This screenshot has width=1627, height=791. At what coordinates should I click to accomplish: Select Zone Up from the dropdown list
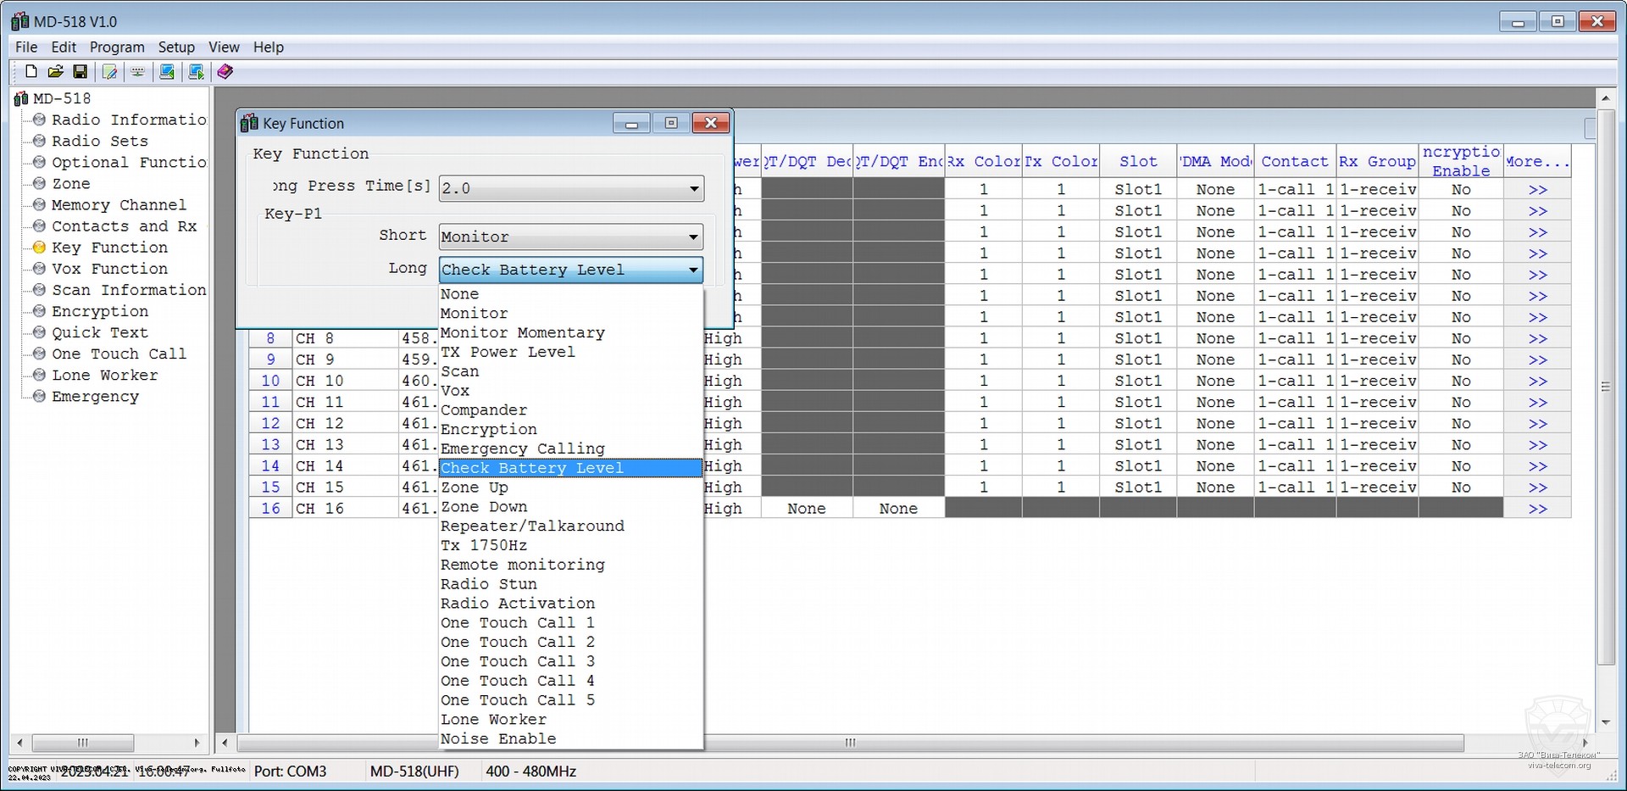coord(475,487)
